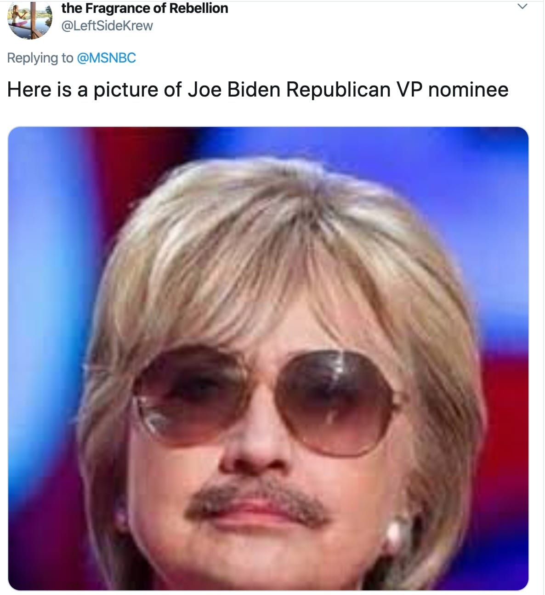The image size is (545, 595).
Task: Click the 'Replying to' label
Action: (x=40, y=58)
